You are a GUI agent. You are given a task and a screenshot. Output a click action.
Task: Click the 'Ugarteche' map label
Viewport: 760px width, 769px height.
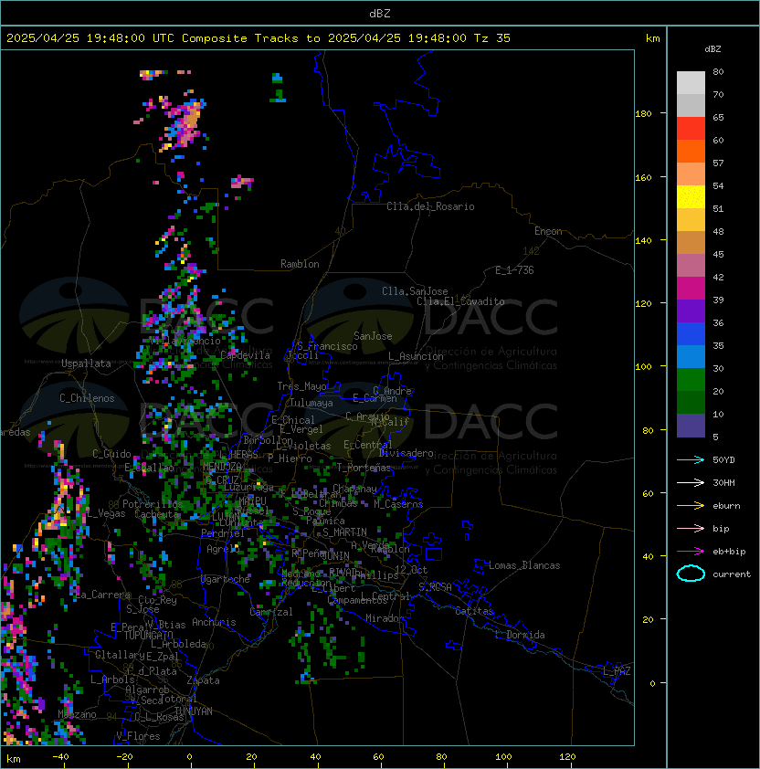[x=226, y=579]
